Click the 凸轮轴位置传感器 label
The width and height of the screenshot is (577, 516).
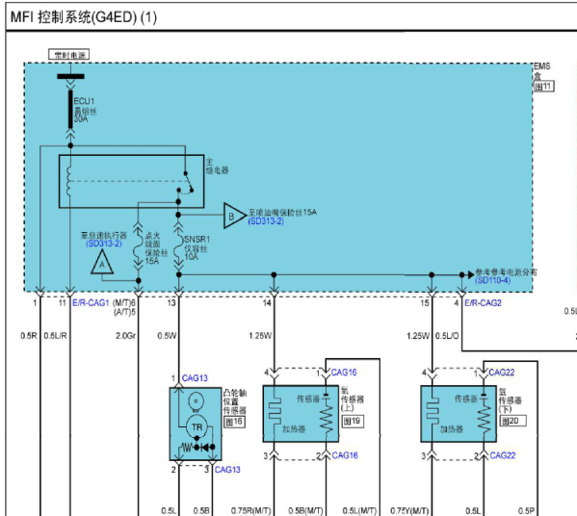pos(235,401)
